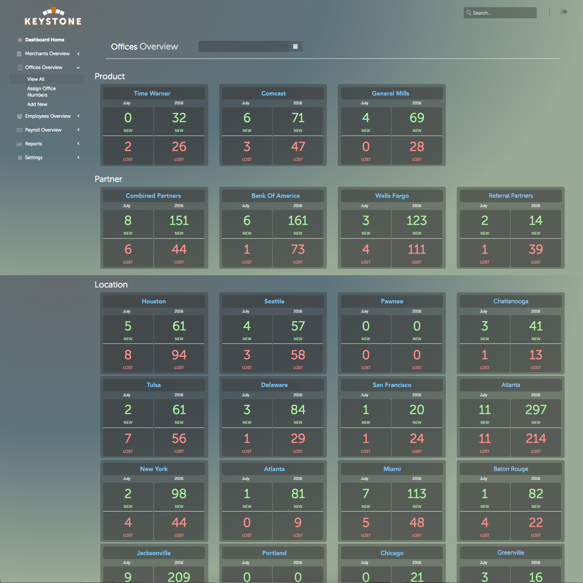The width and height of the screenshot is (583, 583).
Task: Click the Dashboard Home house icon
Action: tap(20, 40)
